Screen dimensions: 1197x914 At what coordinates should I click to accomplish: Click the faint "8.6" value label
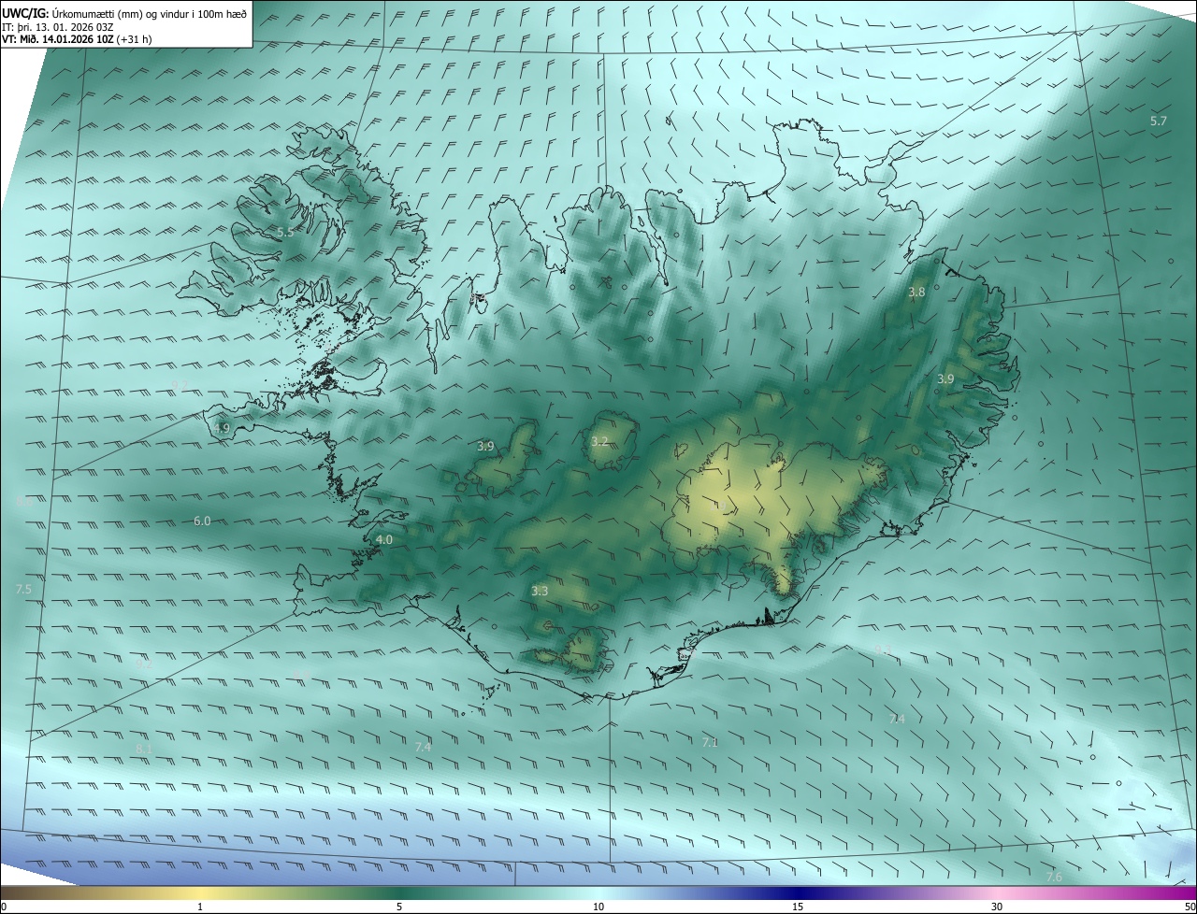click(24, 502)
